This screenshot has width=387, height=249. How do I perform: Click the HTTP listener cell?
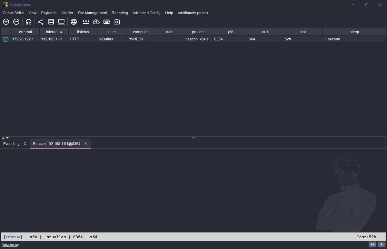pyautogui.click(x=83, y=39)
